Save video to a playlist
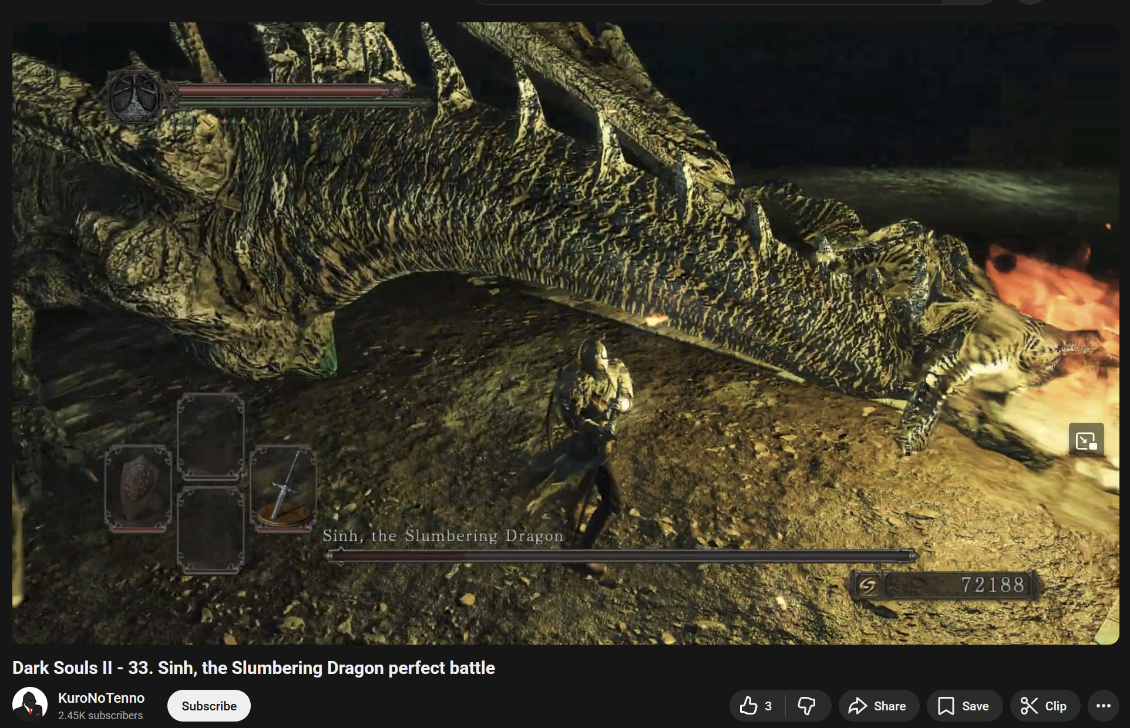Screen dimensions: 1130x728 pos(964,706)
